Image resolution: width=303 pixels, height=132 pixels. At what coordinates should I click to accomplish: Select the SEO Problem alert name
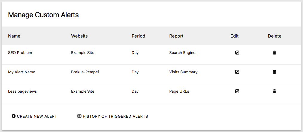click(20, 53)
